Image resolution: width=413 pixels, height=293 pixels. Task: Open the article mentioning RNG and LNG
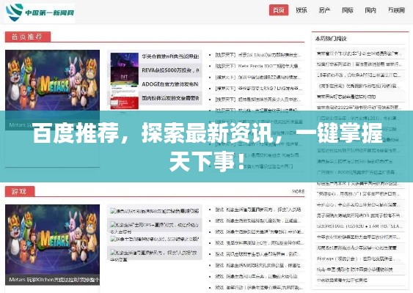[258, 89]
